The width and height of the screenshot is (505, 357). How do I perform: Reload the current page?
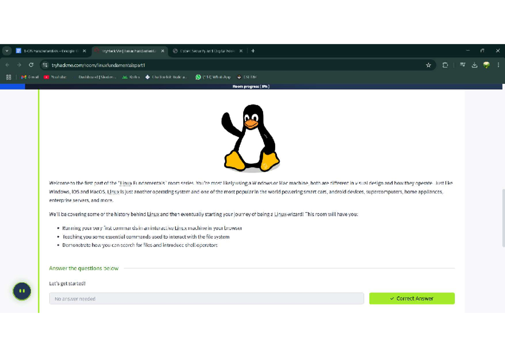[31, 65]
